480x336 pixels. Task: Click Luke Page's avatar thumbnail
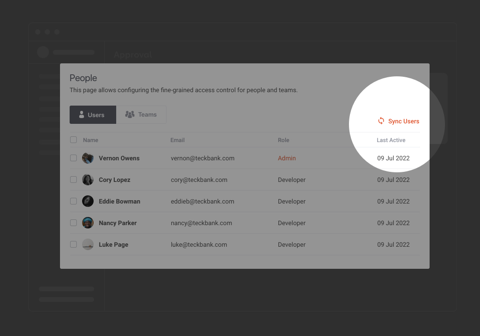click(x=88, y=244)
